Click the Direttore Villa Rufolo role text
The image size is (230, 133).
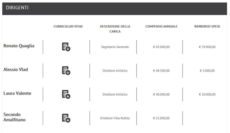coord(115,118)
